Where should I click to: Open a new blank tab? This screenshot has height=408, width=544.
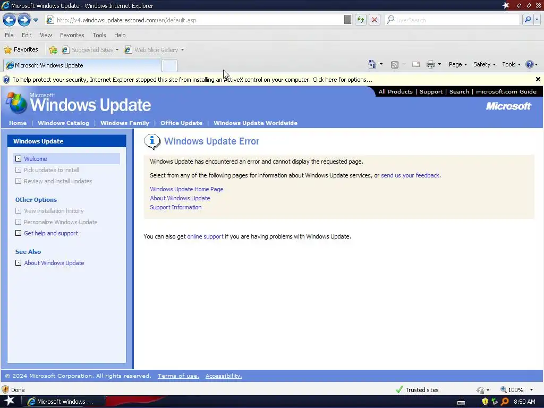[169, 65]
